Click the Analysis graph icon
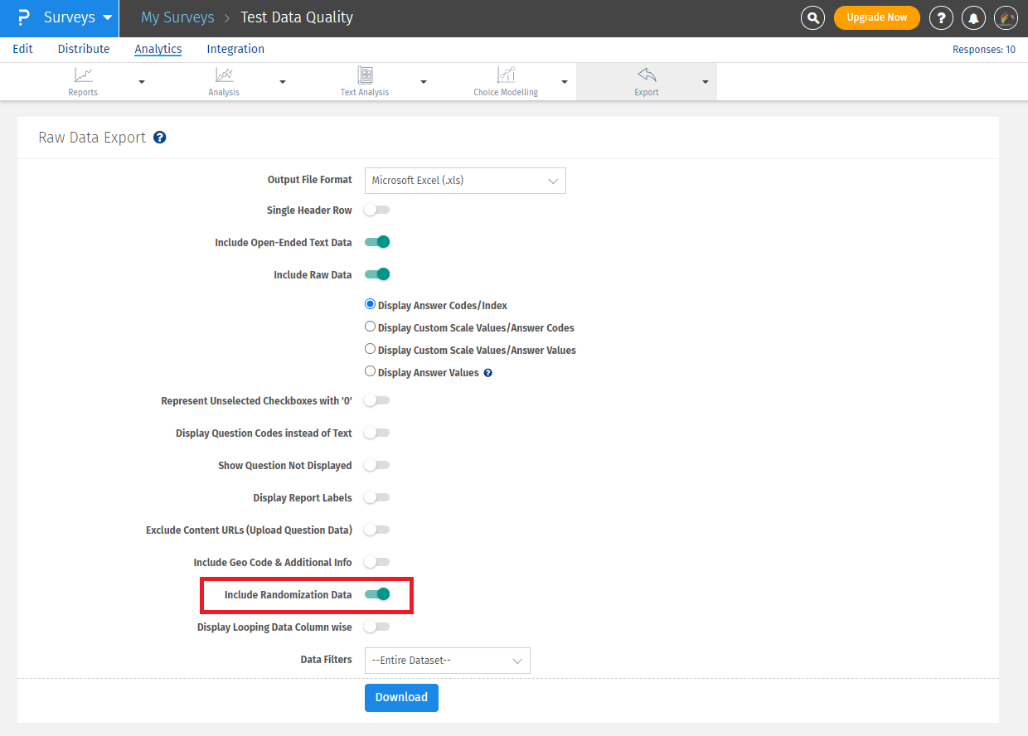Screen dimensions: 1028x736 [224, 75]
